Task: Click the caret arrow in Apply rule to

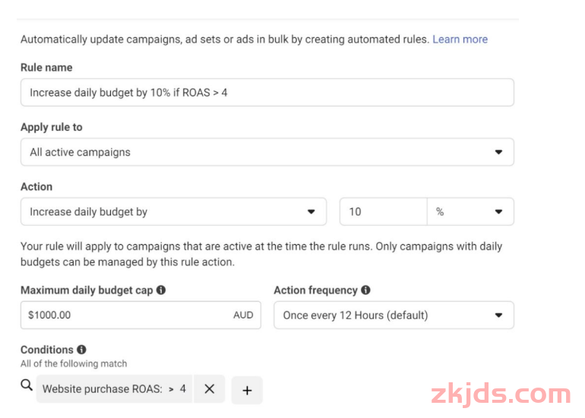Action: 498,152
